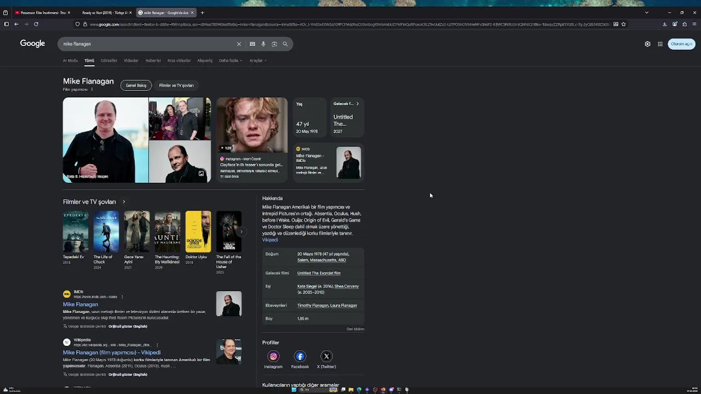Viewport: 701px width, 394px height.
Task: Open the Untitled The Exorcist film link
Action: pyautogui.click(x=319, y=273)
